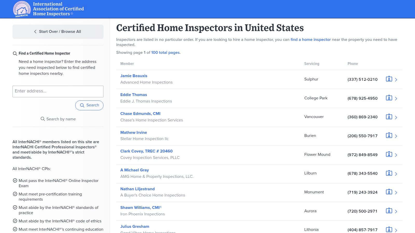Click the magnifier icon next to Search by name
The width and height of the screenshot is (415, 233).
coord(43,119)
